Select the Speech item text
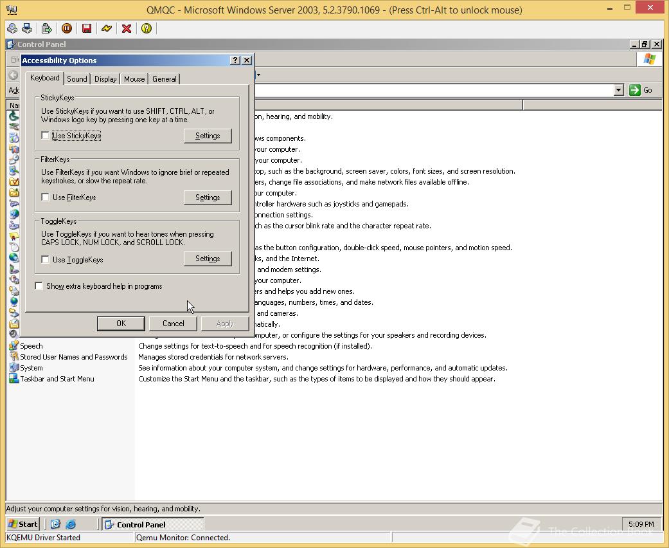Viewport: 669px width, 548px height. tap(31, 346)
